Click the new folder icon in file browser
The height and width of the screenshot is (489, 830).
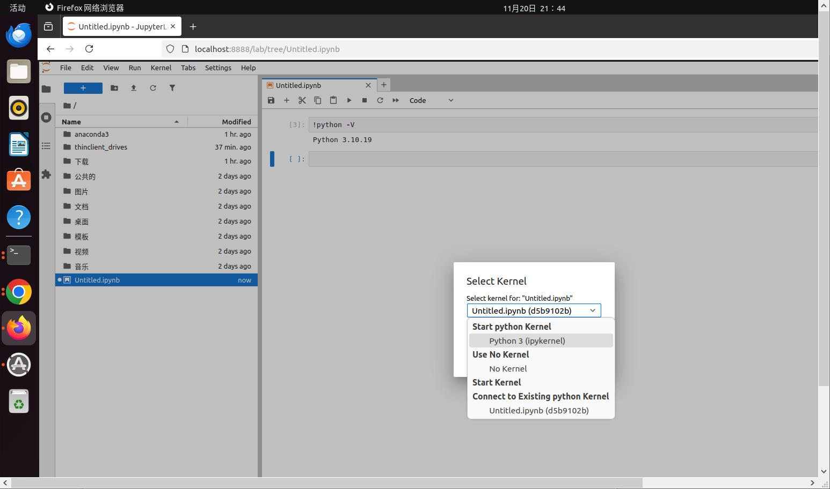point(114,88)
